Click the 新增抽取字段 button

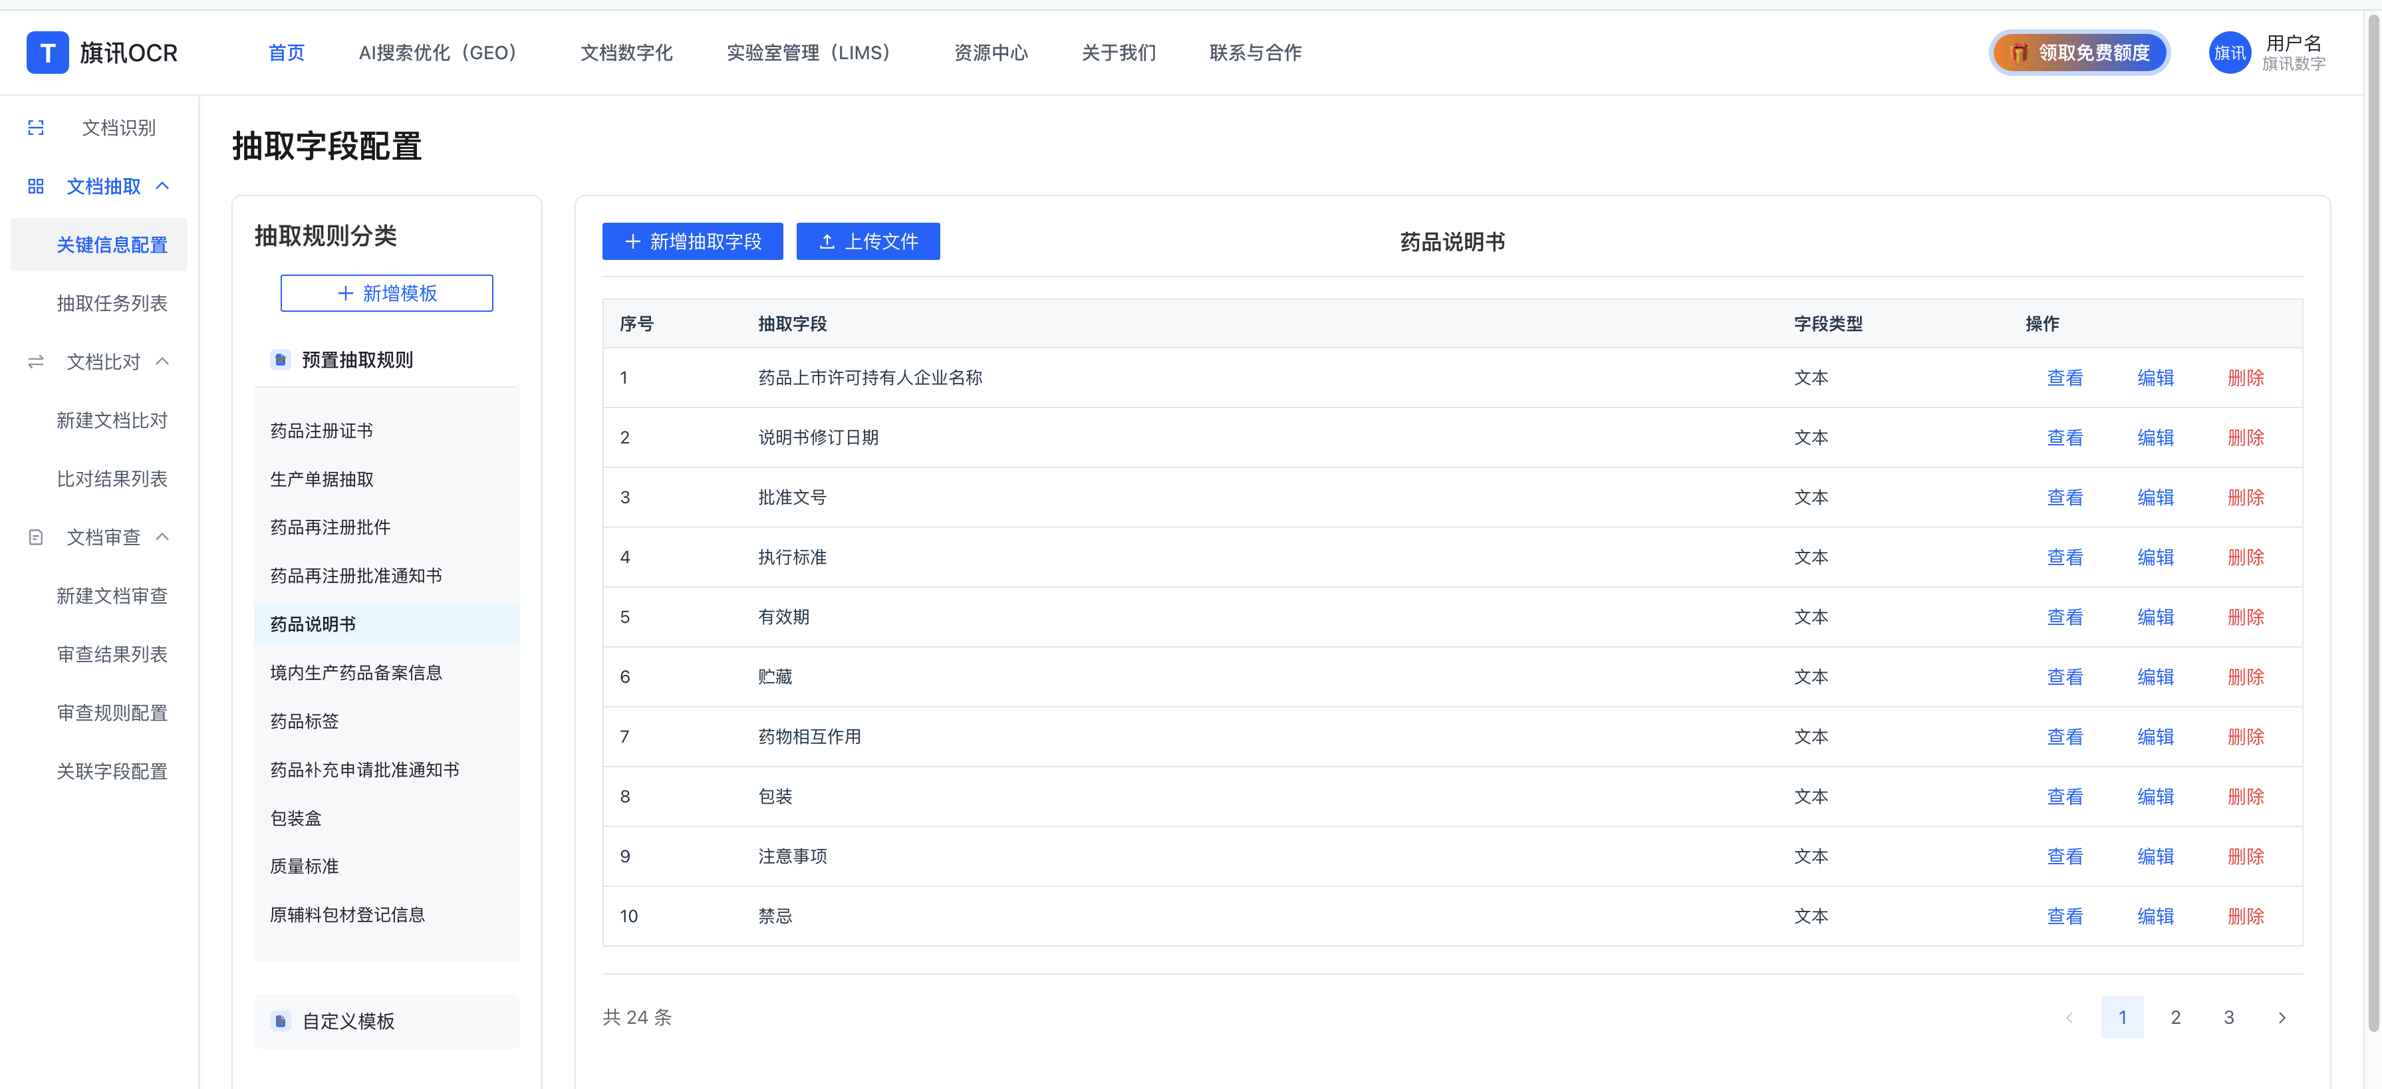click(692, 241)
